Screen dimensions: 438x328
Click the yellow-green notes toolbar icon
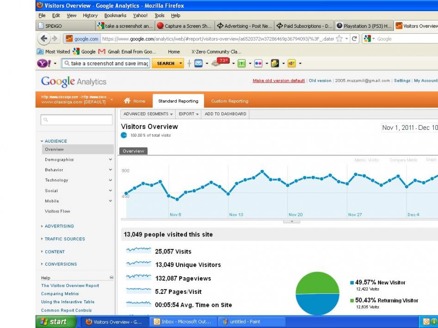tap(275, 64)
